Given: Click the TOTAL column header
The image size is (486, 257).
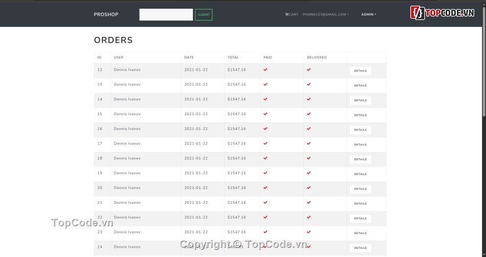Looking at the screenshot, I should click(233, 57).
